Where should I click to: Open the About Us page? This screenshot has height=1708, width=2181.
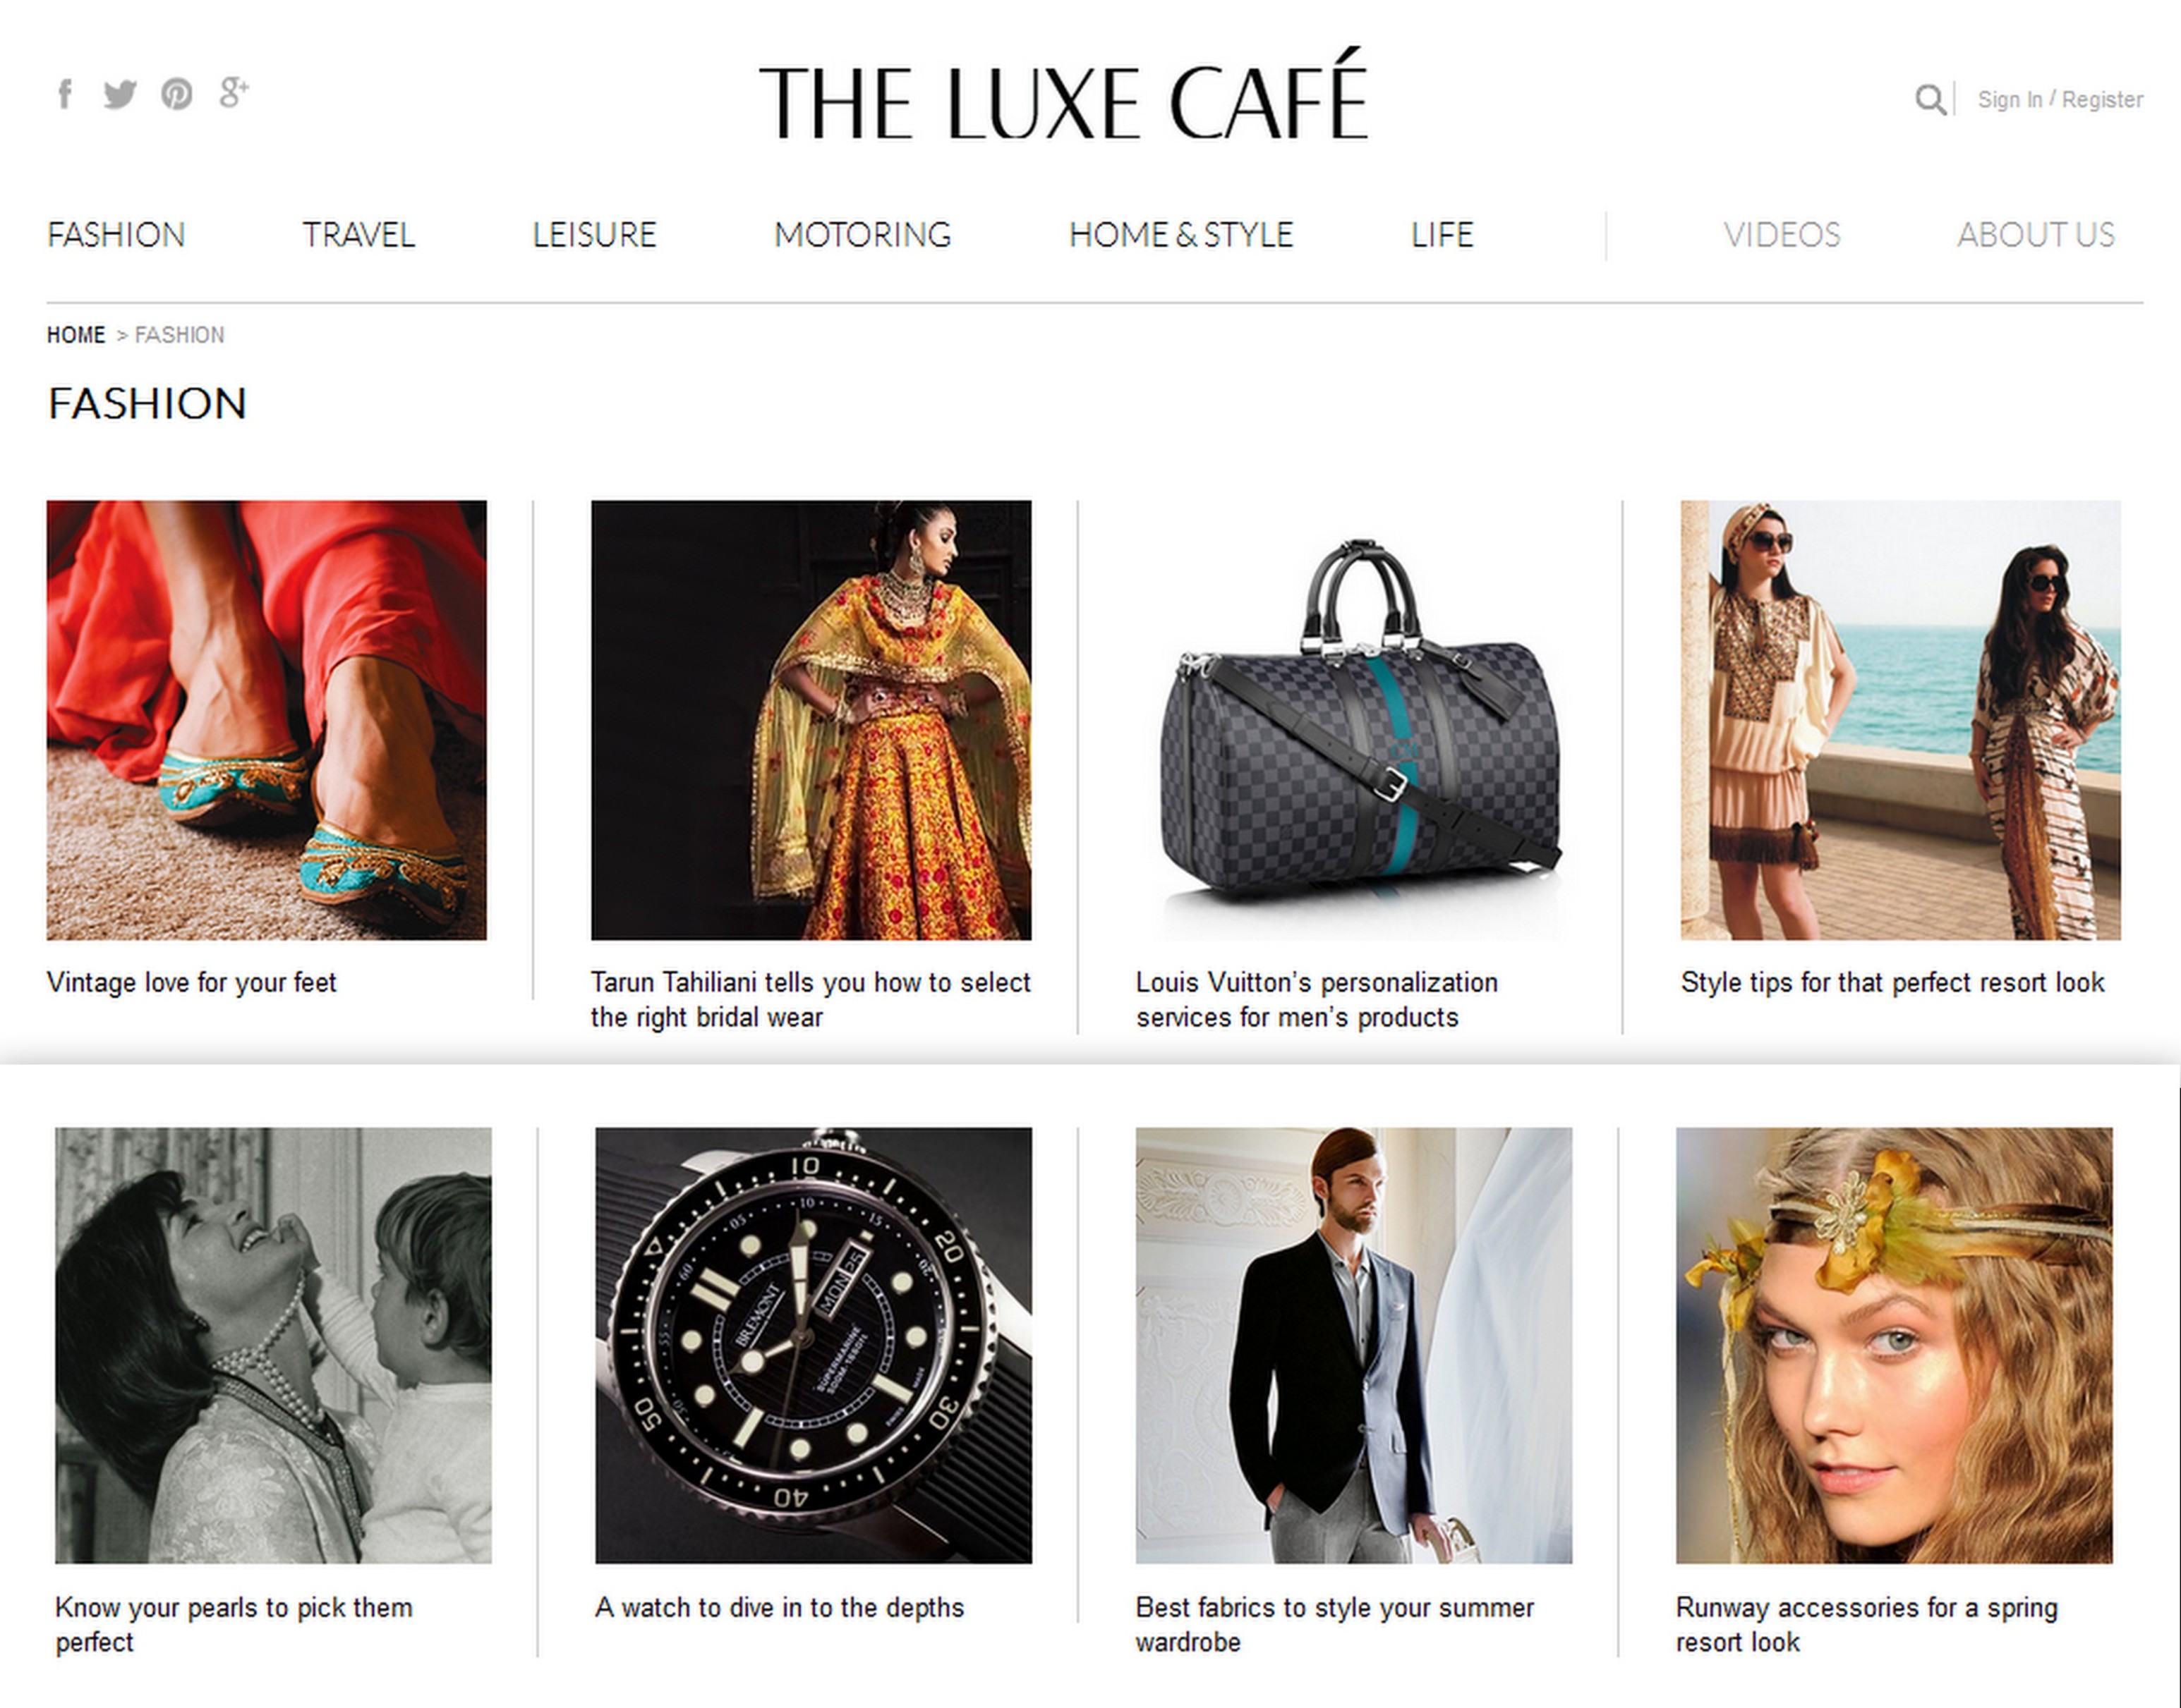click(2035, 234)
